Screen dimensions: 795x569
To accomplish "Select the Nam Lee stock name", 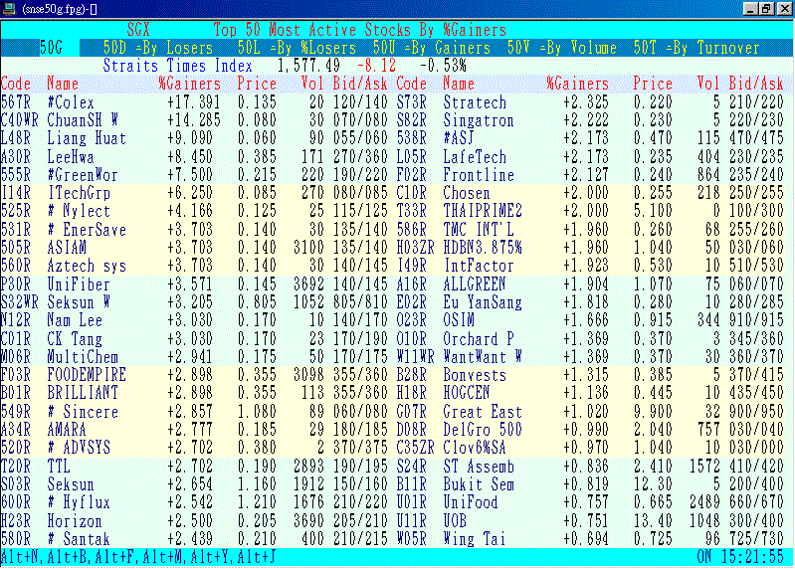I will pos(75,320).
